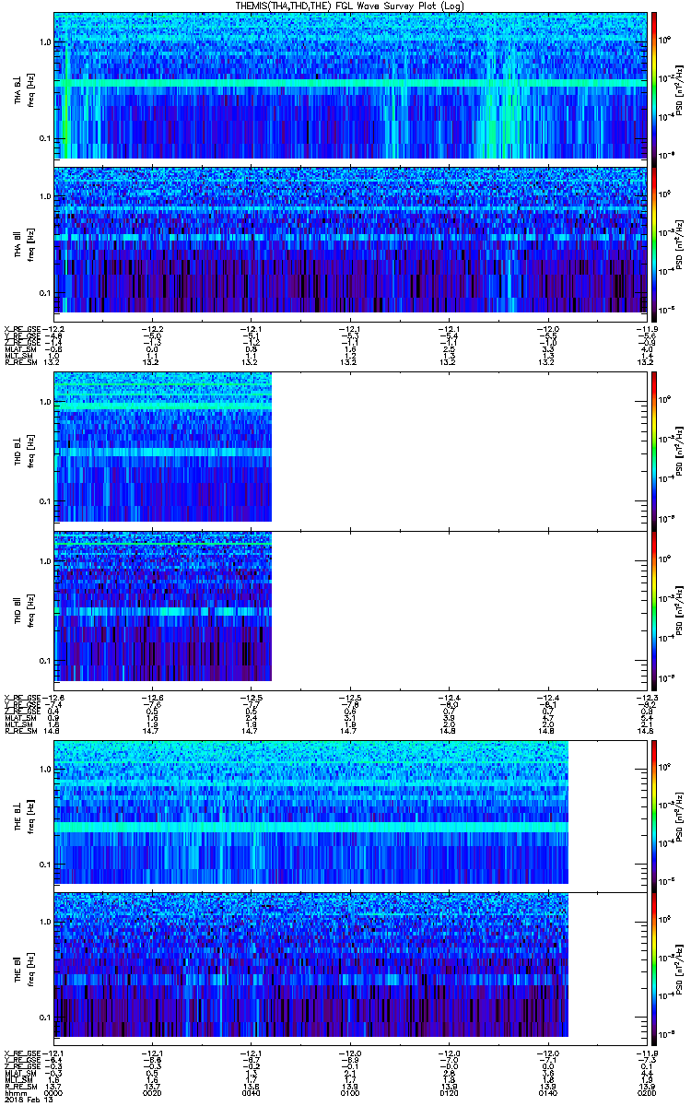Click the '0.1' frequency tick on the THD B⊥ panel
Image resolution: width=691 pixels, height=1106 pixels.
pos(44,501)
